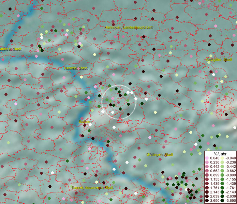Click the 3.690 darkest red swatch
This screenshot has height=204, width=237.
coord(207,201)
